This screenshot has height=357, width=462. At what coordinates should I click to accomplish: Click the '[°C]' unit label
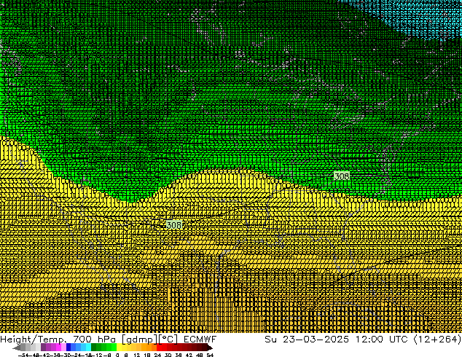pyautogui.click(x=168, y=339)
